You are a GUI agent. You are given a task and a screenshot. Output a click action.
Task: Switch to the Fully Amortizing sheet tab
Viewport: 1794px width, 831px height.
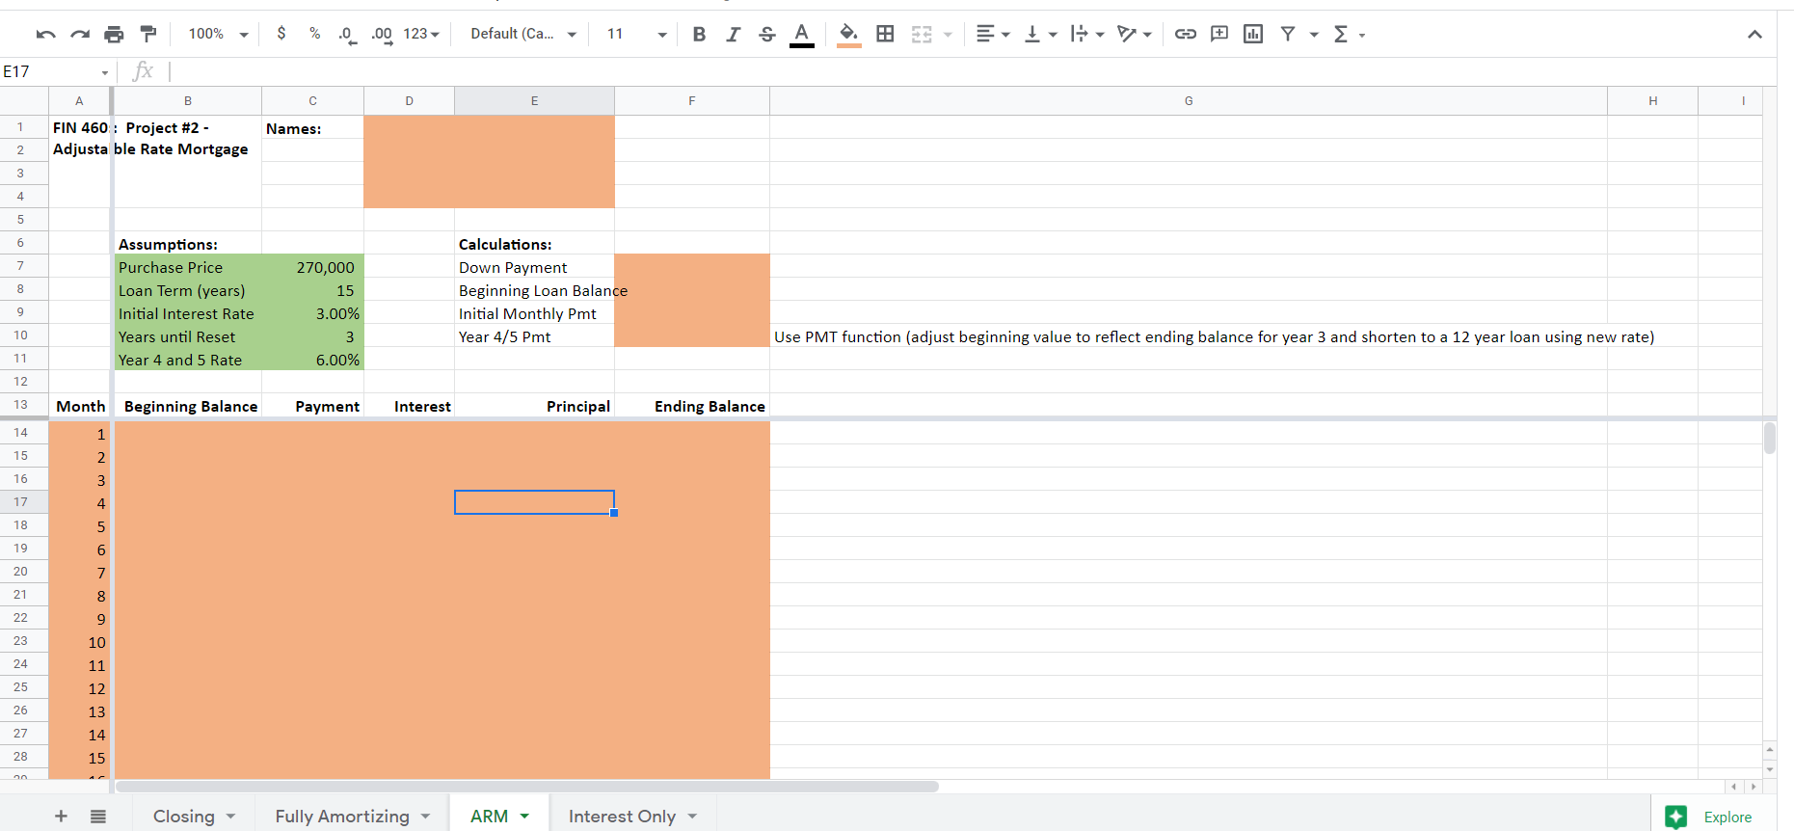point(342,817)
